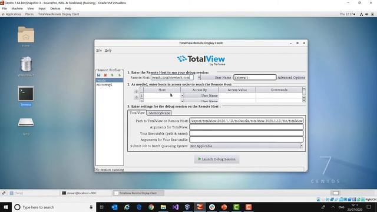Click the Access Value column header
The image size is (377, 212).
(x=237, y=90)
